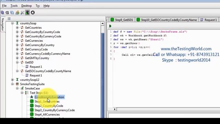Click the GetISD operation icon

(22, 62)
